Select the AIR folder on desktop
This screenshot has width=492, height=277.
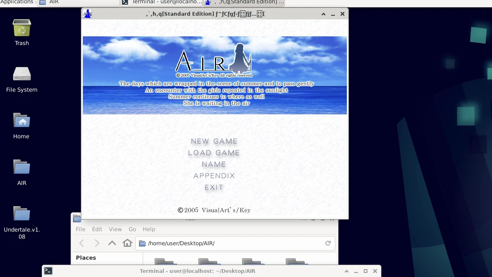point(22,168)
